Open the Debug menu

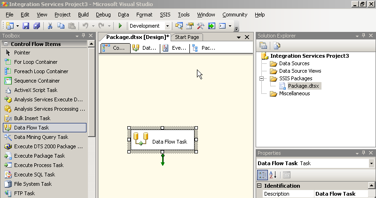click(103, 15)
